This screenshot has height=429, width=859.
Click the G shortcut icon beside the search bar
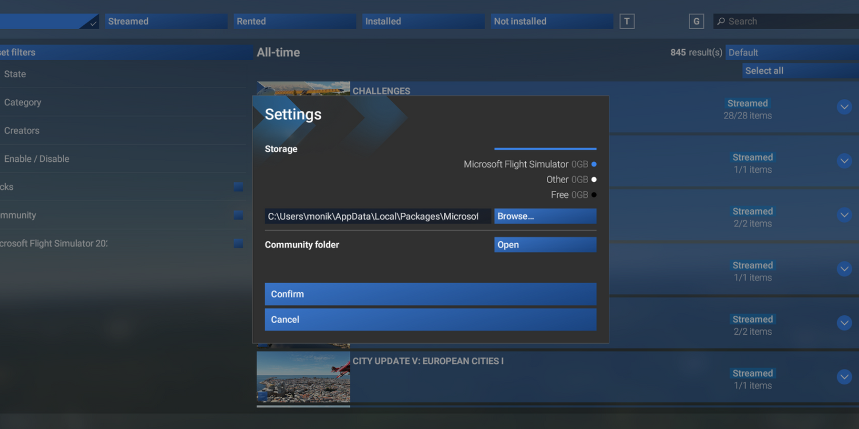coord(696,21)
